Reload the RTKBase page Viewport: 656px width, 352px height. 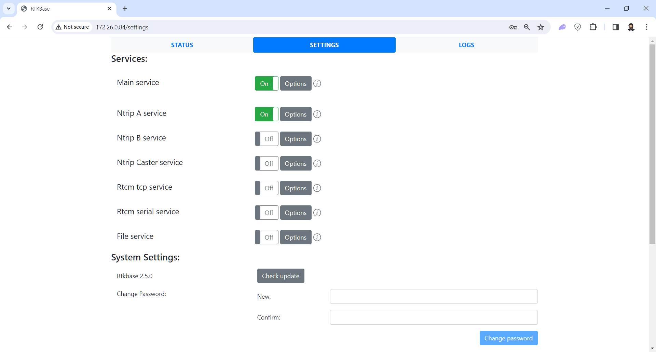40,27
